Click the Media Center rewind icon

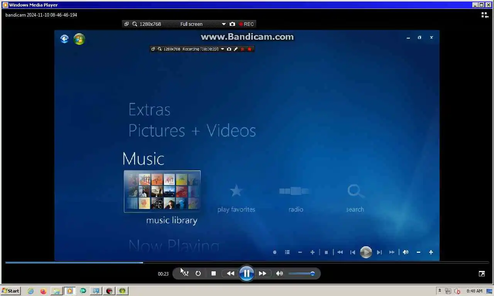tap(340, 252)
